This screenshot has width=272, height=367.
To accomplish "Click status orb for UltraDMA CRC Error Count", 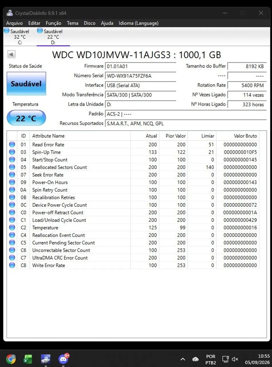I will pyautogui.click(x=12, y=258).
